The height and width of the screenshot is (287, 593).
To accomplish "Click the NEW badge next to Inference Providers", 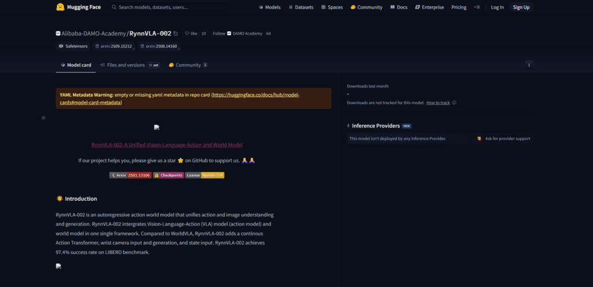I will click(x=407, y=126).
